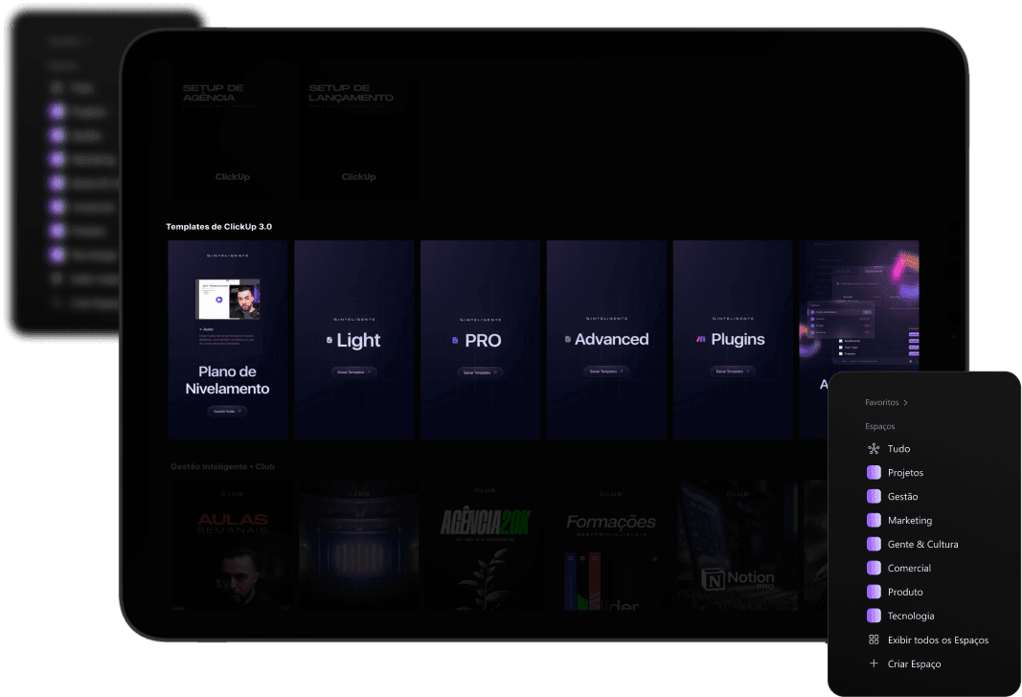Select the purple Projetos space icon

click(874, 472)
